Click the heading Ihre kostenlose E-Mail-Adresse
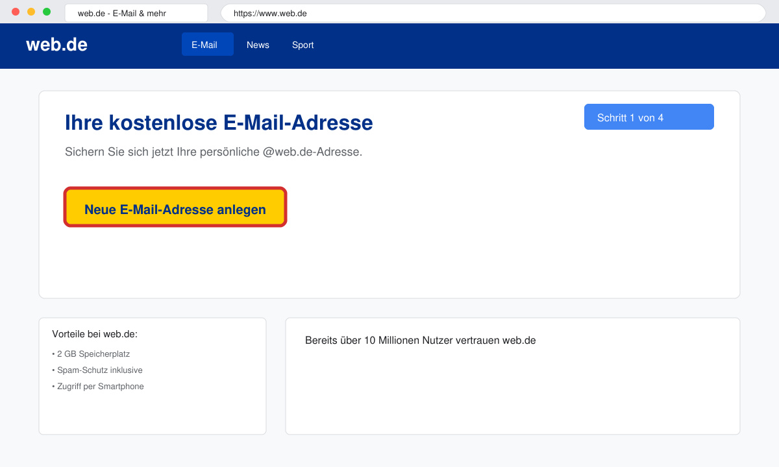This screenshot has width=779, height=467. [x=219, y=123]
